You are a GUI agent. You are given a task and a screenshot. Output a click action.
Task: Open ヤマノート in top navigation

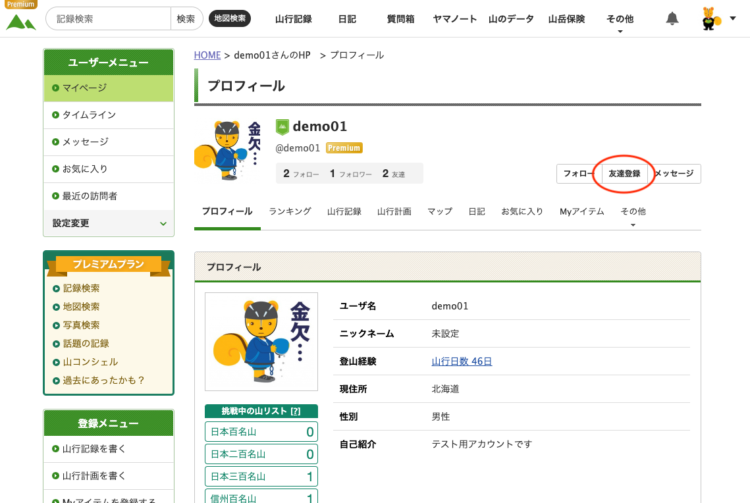pos(454,19)
